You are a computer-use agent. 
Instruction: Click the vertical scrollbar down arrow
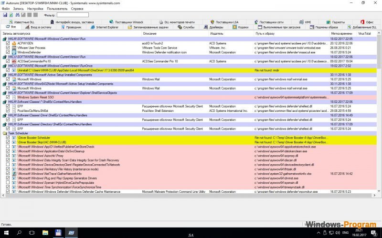click(379, 191)
